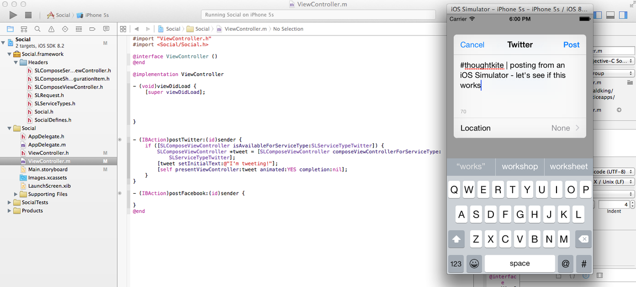Go forward in editor history
This screenshot has height=287, width=636.
[x=148, y=29]
